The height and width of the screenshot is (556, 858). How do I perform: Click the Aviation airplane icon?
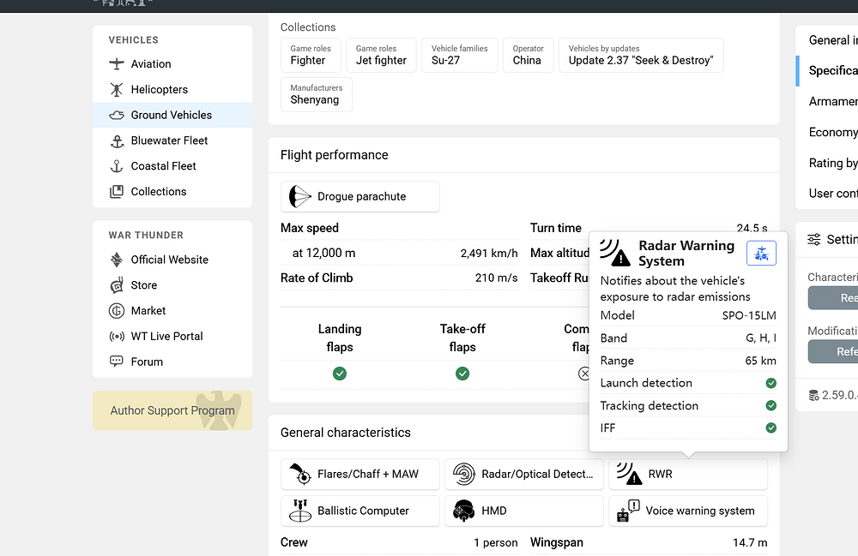tap(117, 64)
